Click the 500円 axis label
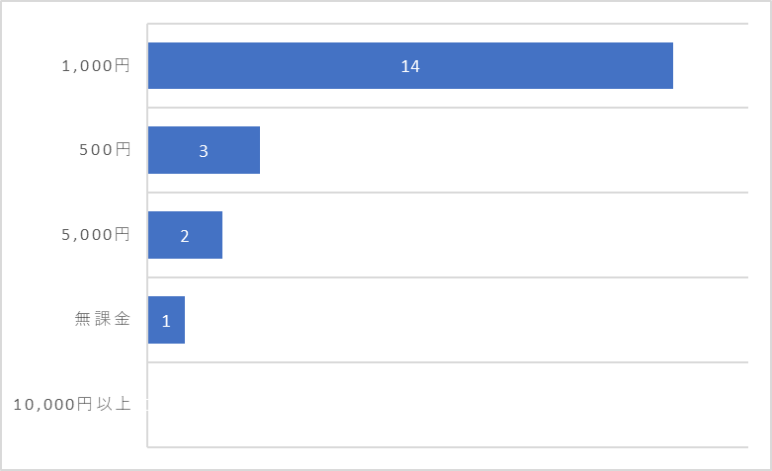 [x=105, y=149]
